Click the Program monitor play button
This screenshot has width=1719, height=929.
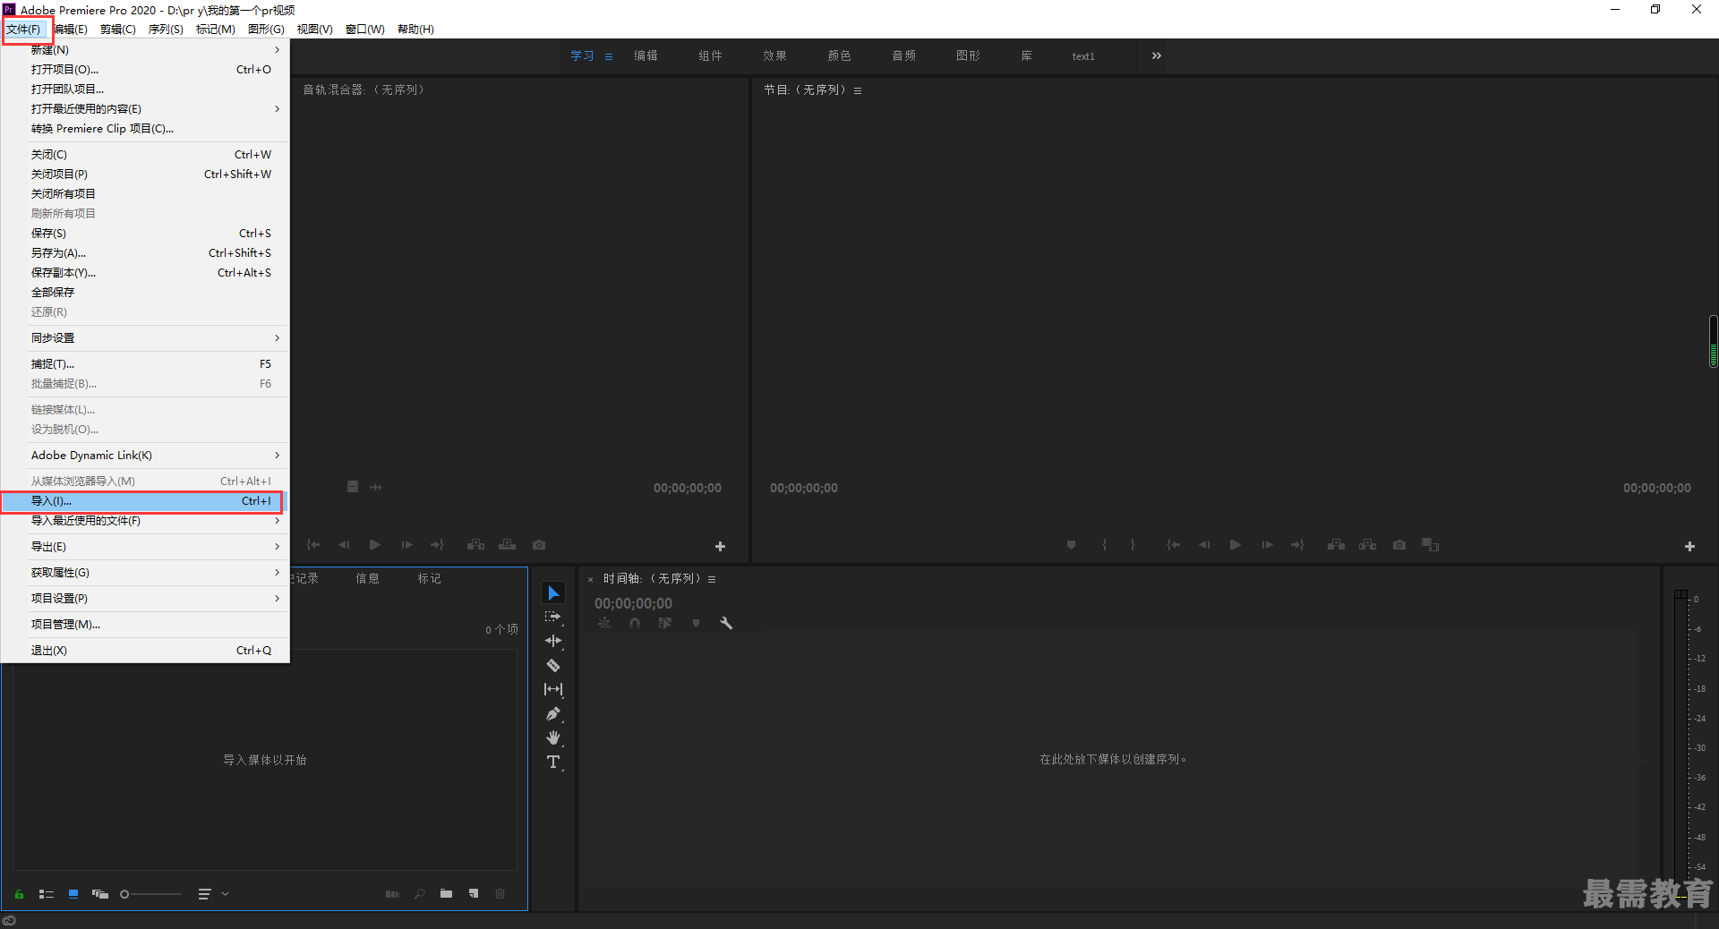coord(1235,545)
